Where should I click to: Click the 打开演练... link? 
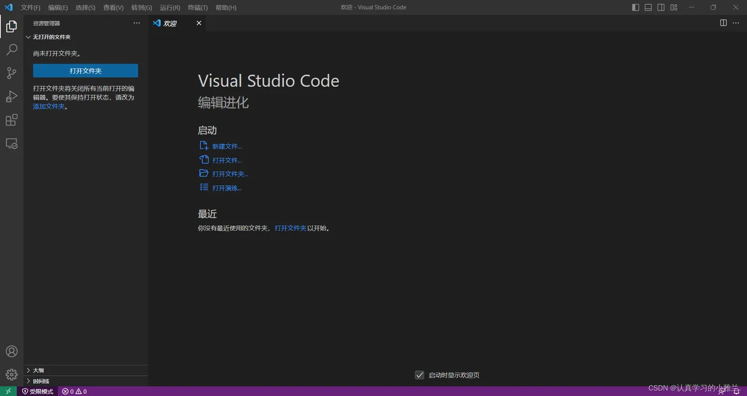coord(227,188)
